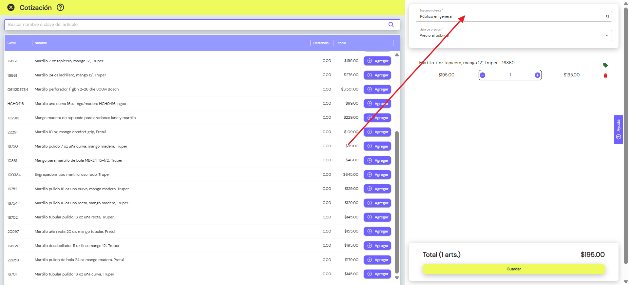
Task: Open the Lista de precios dropdown arrow
Action: click(x=606, y=35)
